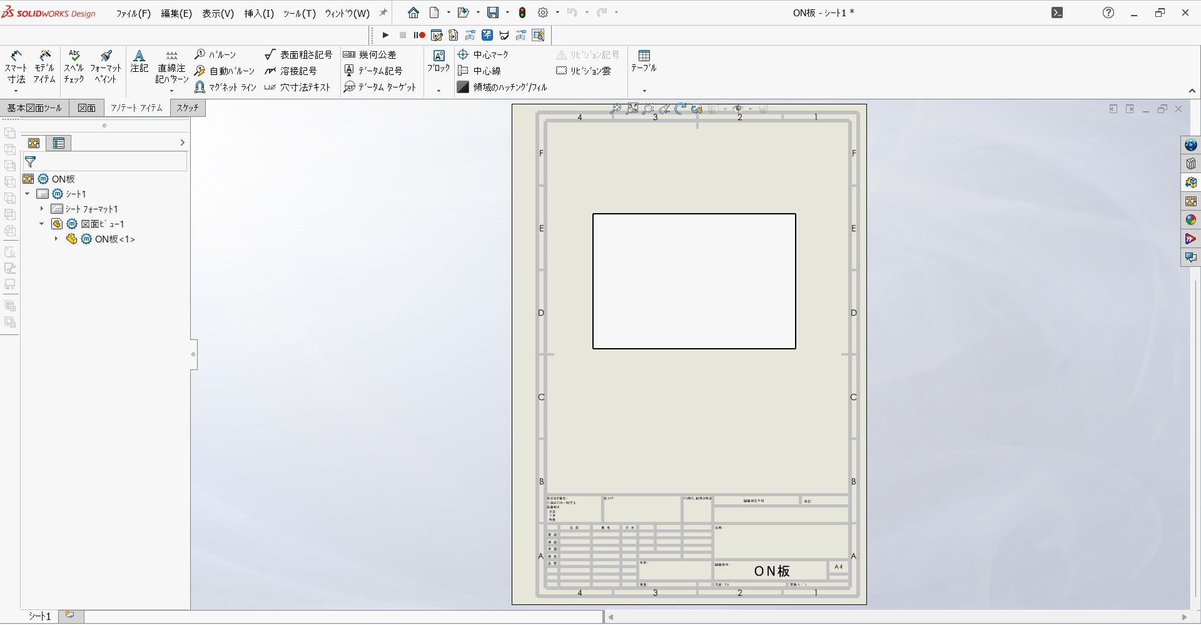Open Appearances color ball task pane tab
The image size is (1201, 625).
point(1191,220)
